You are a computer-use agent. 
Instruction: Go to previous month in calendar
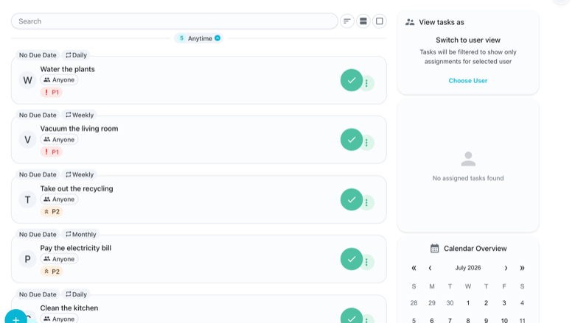point(430,268)
